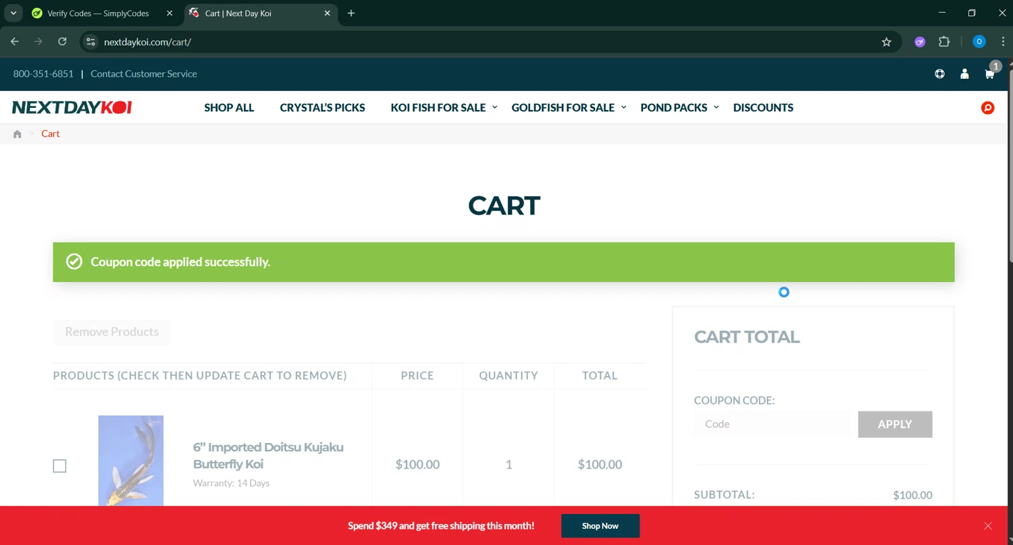This screenshot has height=545, width=1013.
Task: Open a new browser tab
Action: pyautogui.click(x=350, y=13)
